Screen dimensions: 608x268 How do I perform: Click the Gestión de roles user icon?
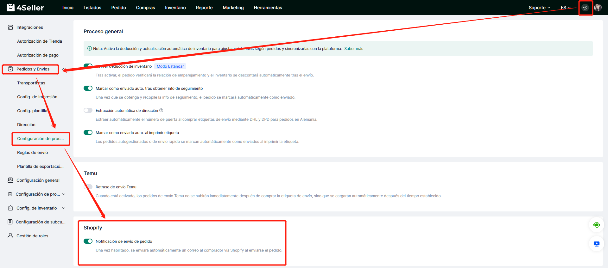[x=10, y=236]
